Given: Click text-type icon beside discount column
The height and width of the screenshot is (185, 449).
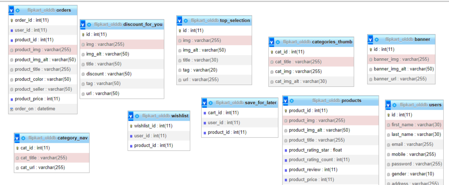Looking at the screenshot, I should pyautogui.click(x=83, y=74).
